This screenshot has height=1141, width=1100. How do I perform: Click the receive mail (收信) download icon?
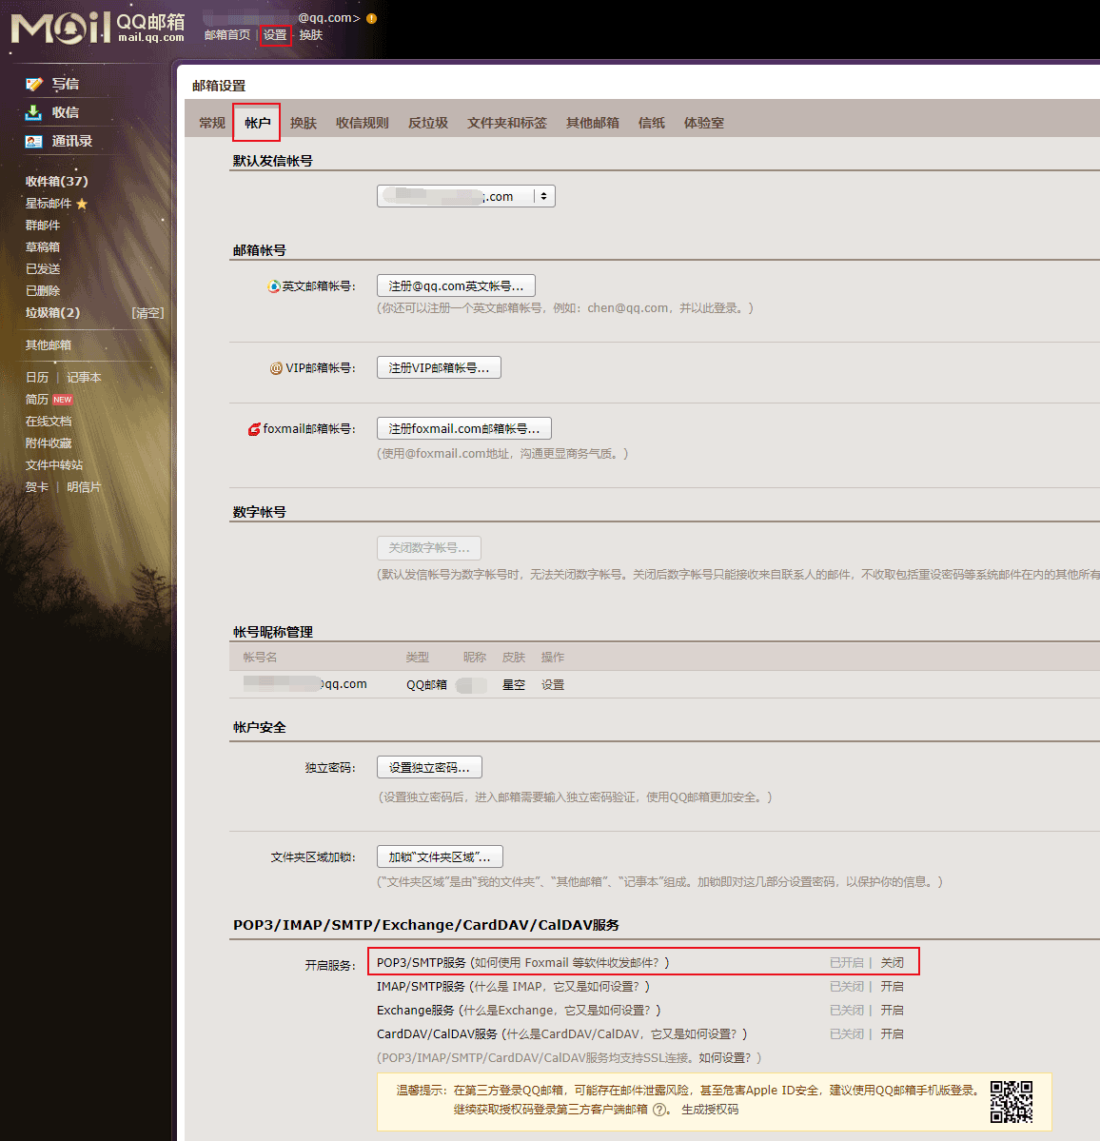(34, 112)
